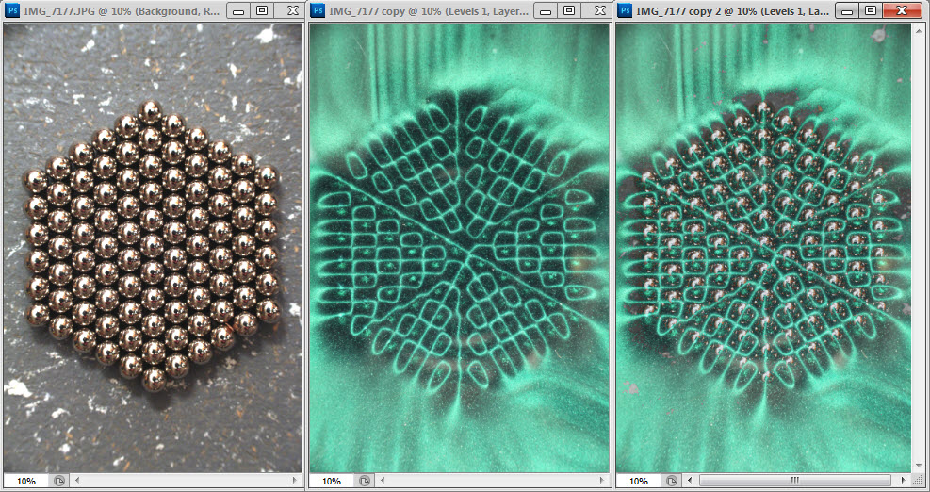Minimize the IMG_7177 copy document window
The width and height of the screenshot is (930, 492).
[x=545, y=10]
